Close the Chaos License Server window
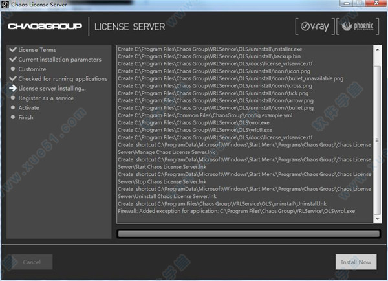Image resolution: width=388 pixels, height=281 pixels. (x=376, y=3)
